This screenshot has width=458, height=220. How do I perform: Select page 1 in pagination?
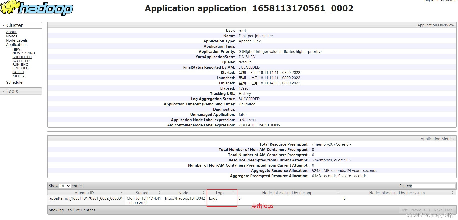[429, 210]
